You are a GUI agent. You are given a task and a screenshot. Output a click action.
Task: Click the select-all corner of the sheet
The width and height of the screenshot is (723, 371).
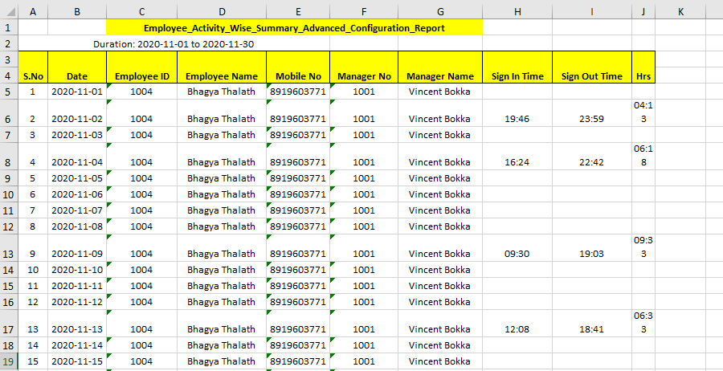click(8, 12)
